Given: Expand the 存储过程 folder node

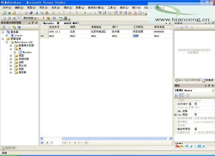Looking at the screenshot, I should coord(10,59).
